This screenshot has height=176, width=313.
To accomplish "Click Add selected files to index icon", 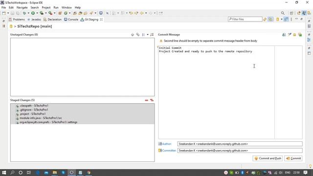I will click(133, 35).
